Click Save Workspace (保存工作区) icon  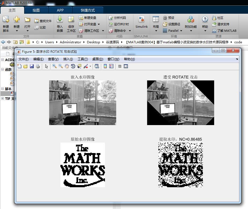71,19
